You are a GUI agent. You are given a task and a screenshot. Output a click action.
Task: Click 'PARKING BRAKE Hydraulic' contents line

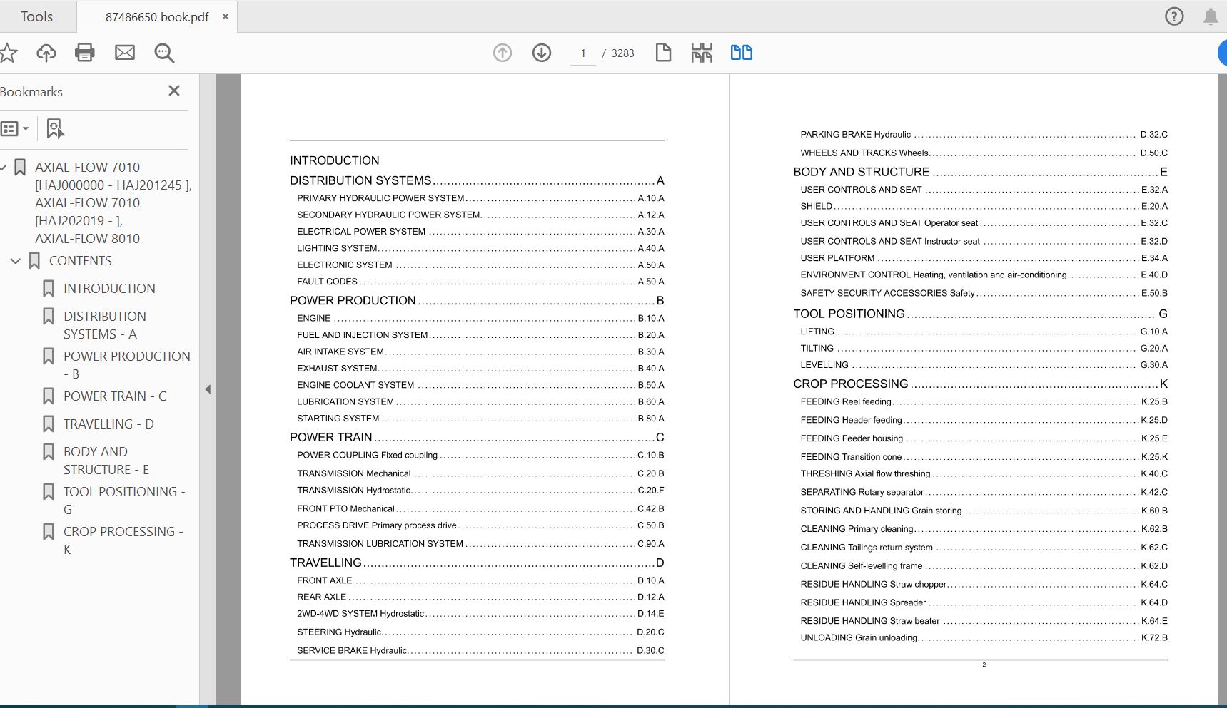(x=984, y=134)
